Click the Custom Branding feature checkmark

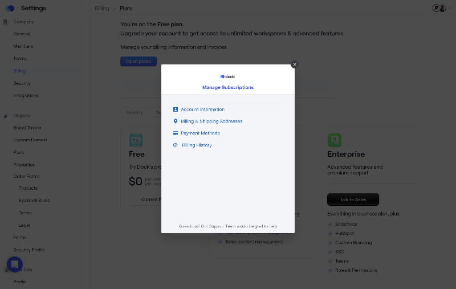point(330,242)
